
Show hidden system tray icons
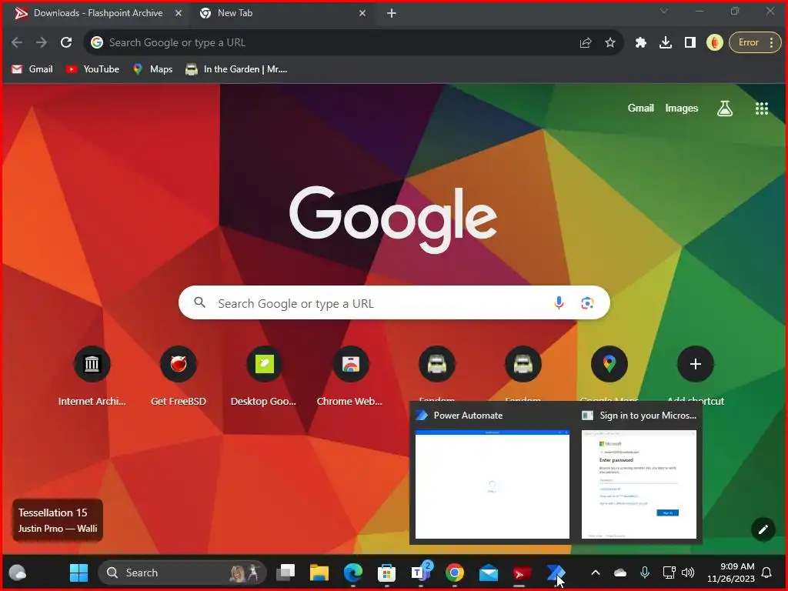595,573
